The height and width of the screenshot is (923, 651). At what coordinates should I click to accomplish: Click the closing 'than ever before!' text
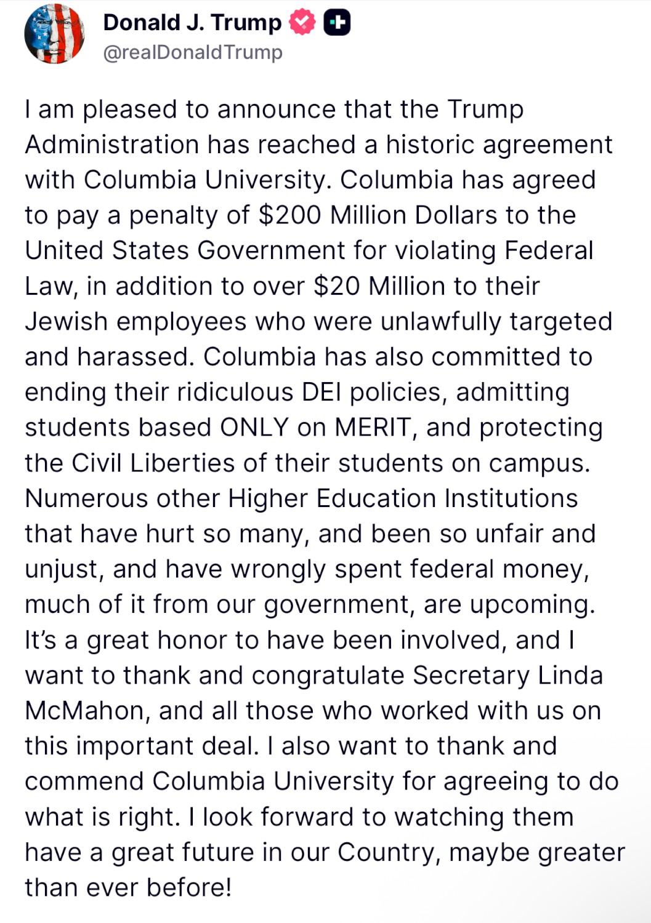click(128, 888)
